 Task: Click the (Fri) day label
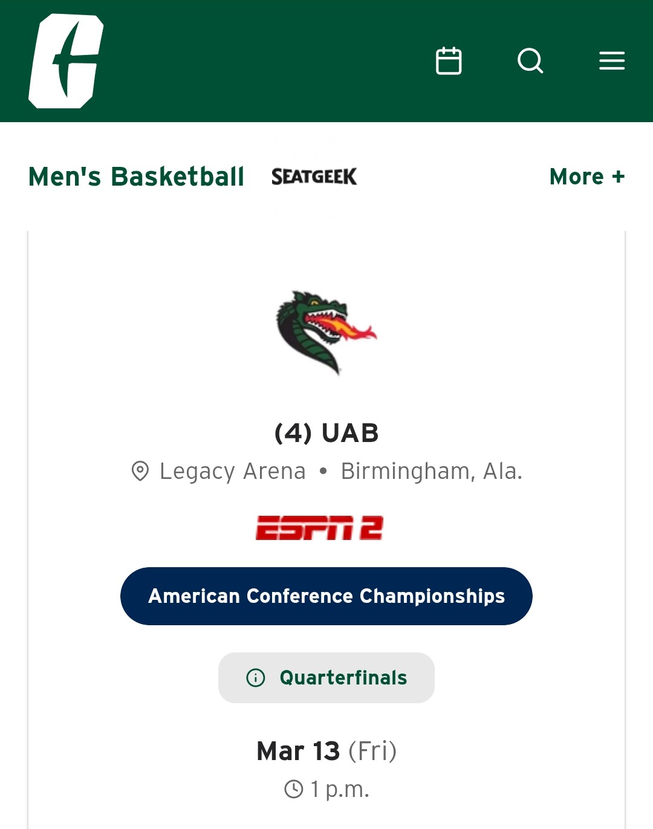pos(372,751)
